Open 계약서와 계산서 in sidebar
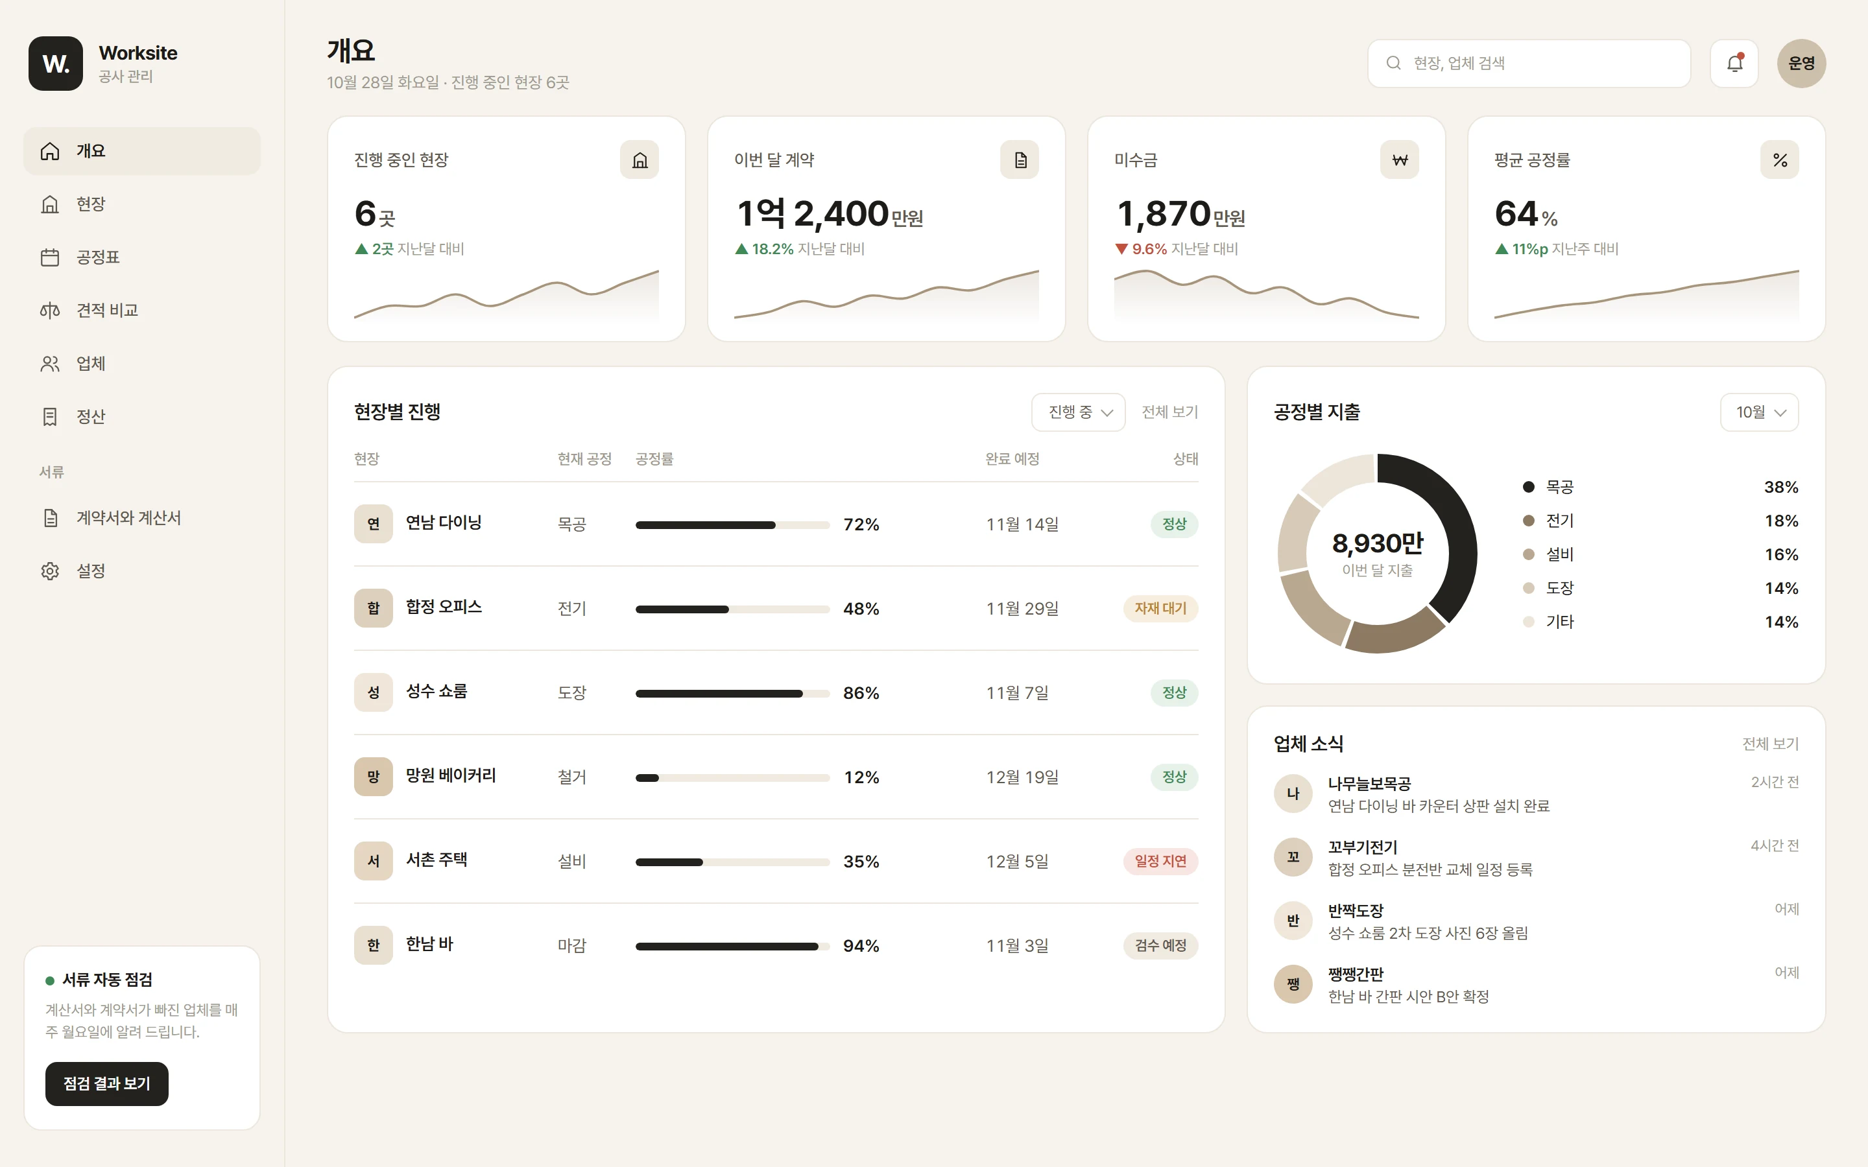Screen dimensions: 1868x1167 tap(142, 518)
